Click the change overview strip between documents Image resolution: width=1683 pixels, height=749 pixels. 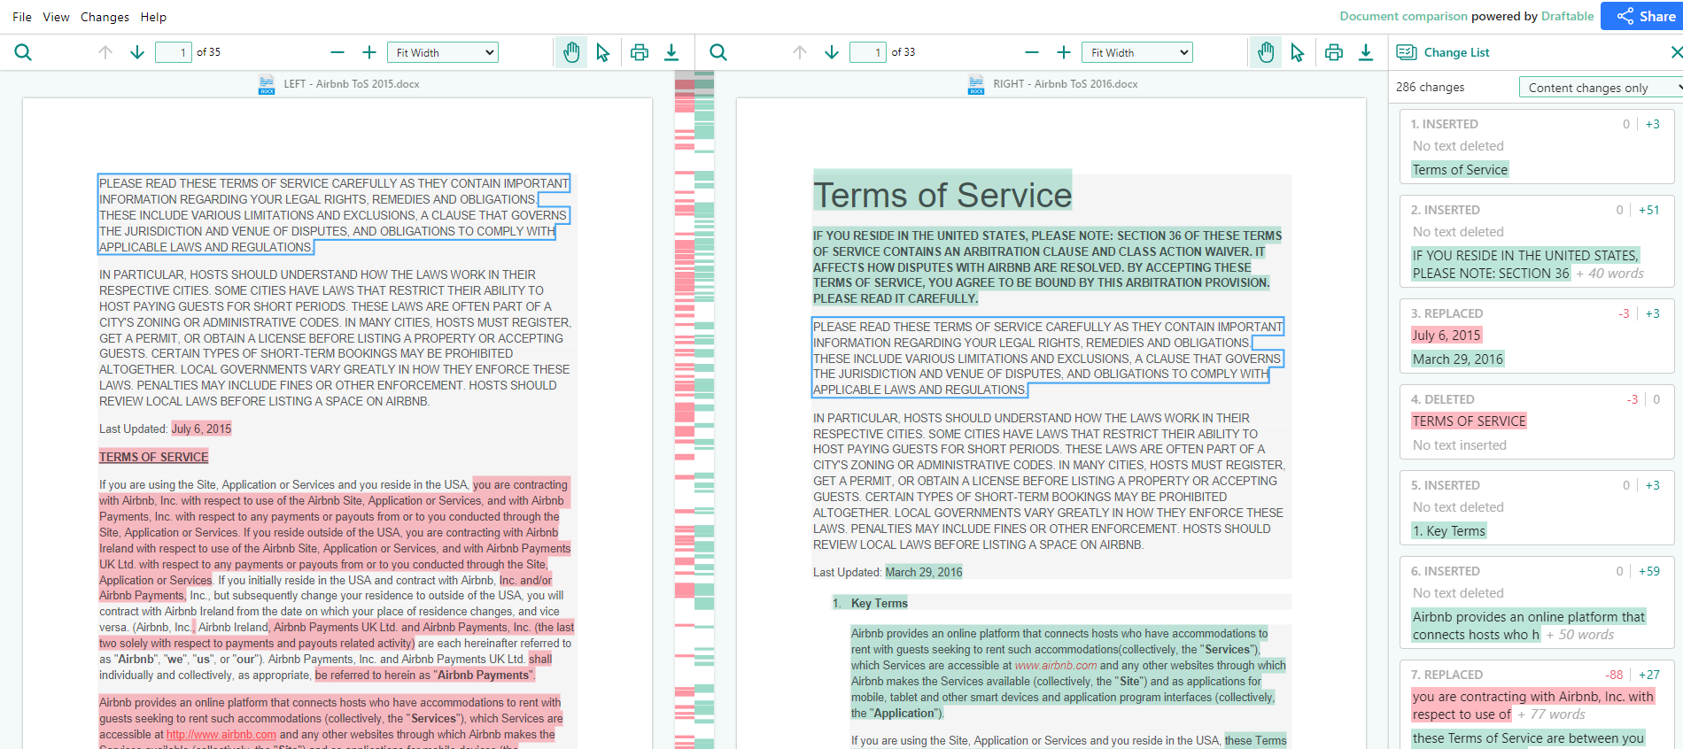pyautogui.click(x=694, y=410)
